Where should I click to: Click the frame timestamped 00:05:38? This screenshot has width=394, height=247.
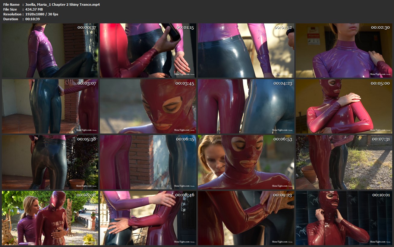pyautogui.click(x=50, y=162)
